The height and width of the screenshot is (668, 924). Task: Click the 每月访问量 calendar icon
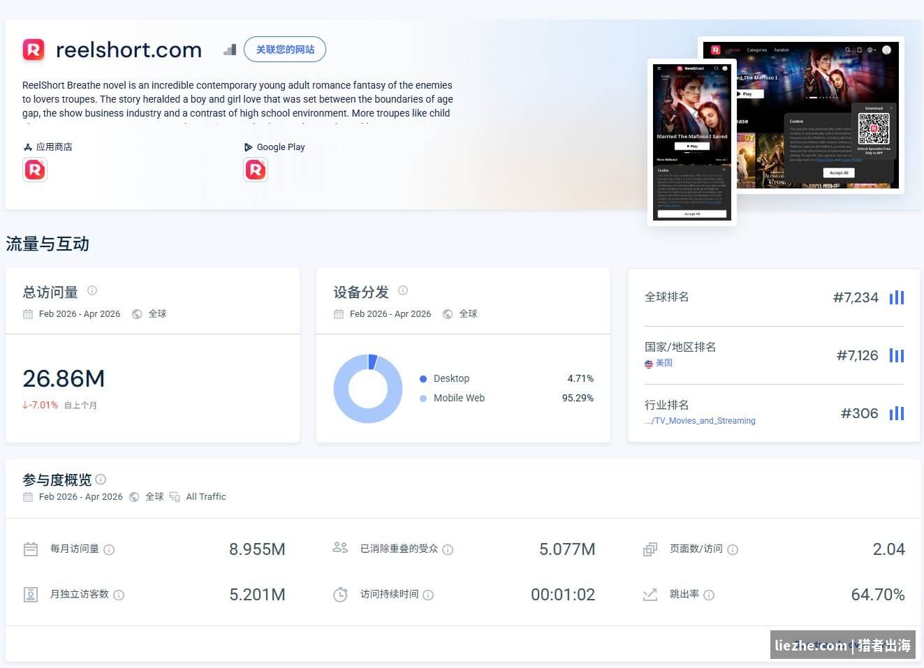31,549
